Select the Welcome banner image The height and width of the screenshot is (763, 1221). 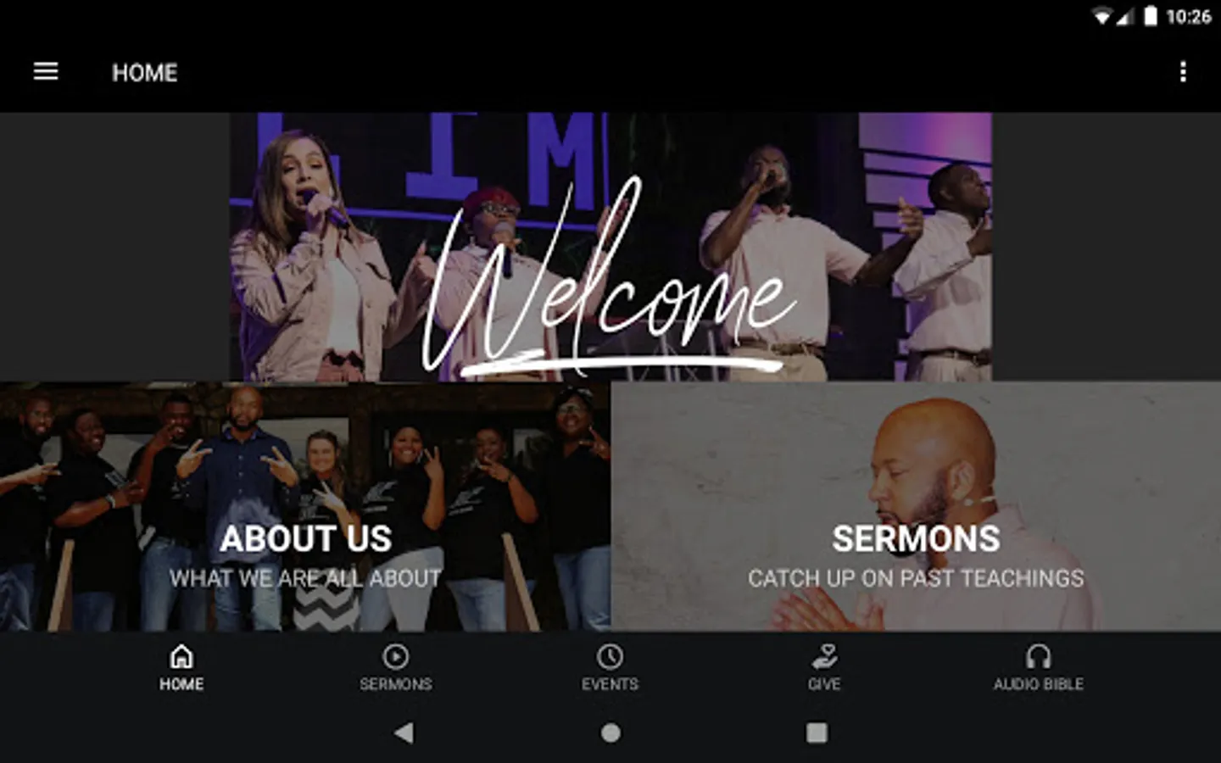coord(610,247)
